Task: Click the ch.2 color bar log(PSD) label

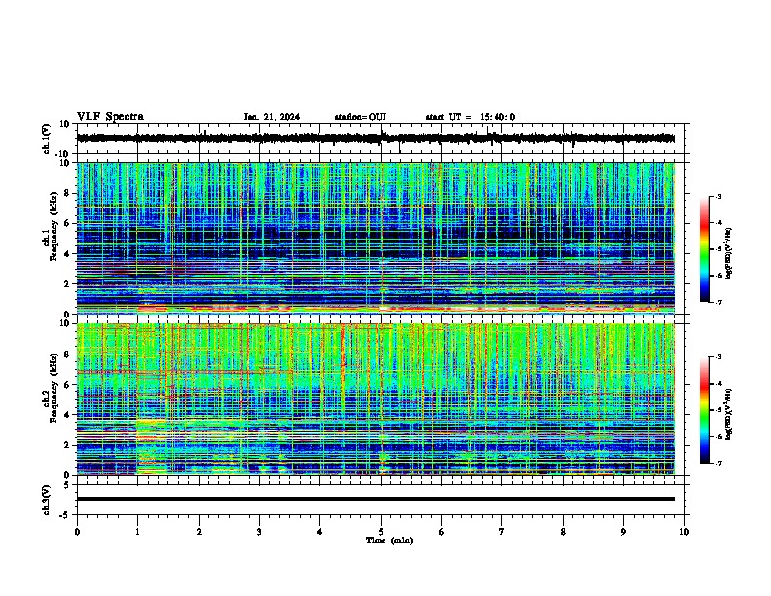Action: coord(728,414)
